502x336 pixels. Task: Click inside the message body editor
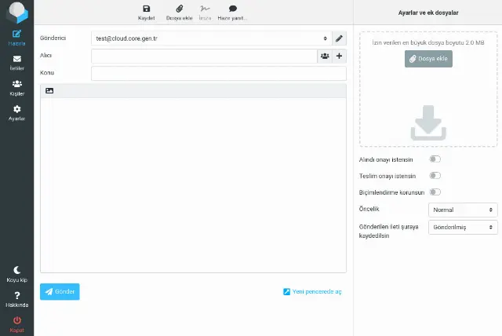point(194,185)
